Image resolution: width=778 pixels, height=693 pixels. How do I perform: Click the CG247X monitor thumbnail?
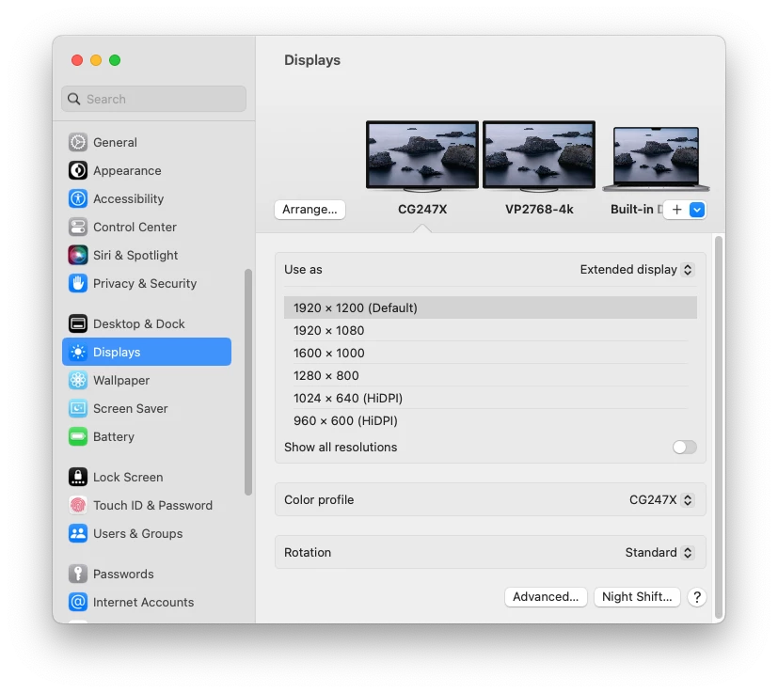tap(422, 156)
